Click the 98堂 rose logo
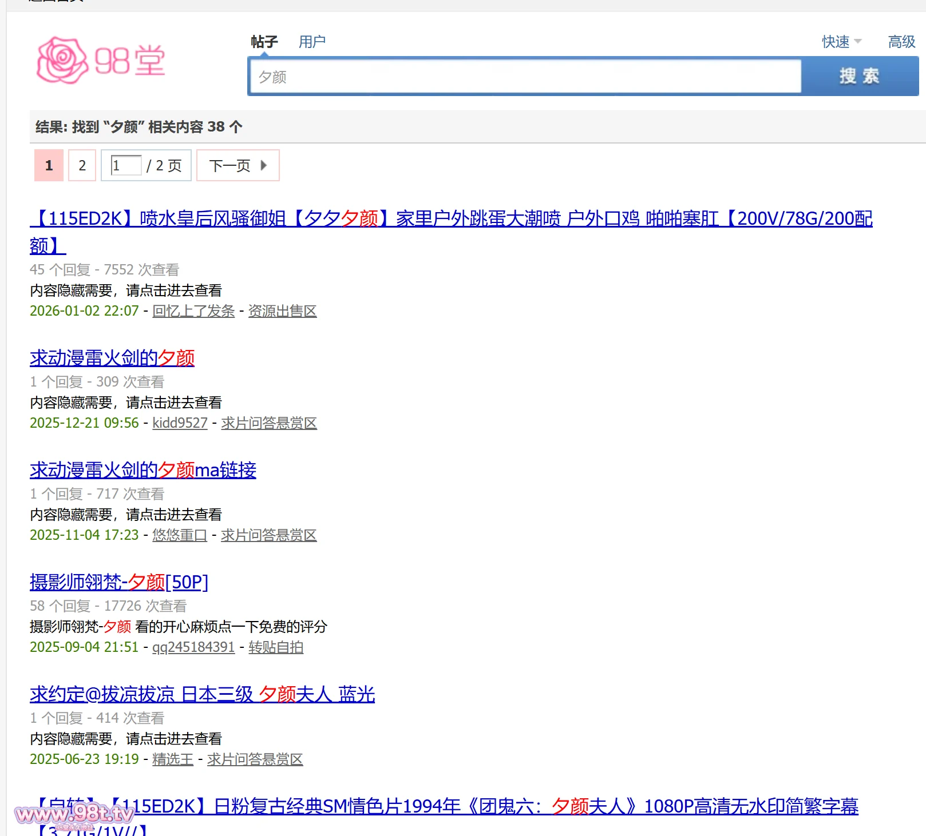The width and height of the screenshot is (926, 836). pyautogui.click(x=101, y=61)
